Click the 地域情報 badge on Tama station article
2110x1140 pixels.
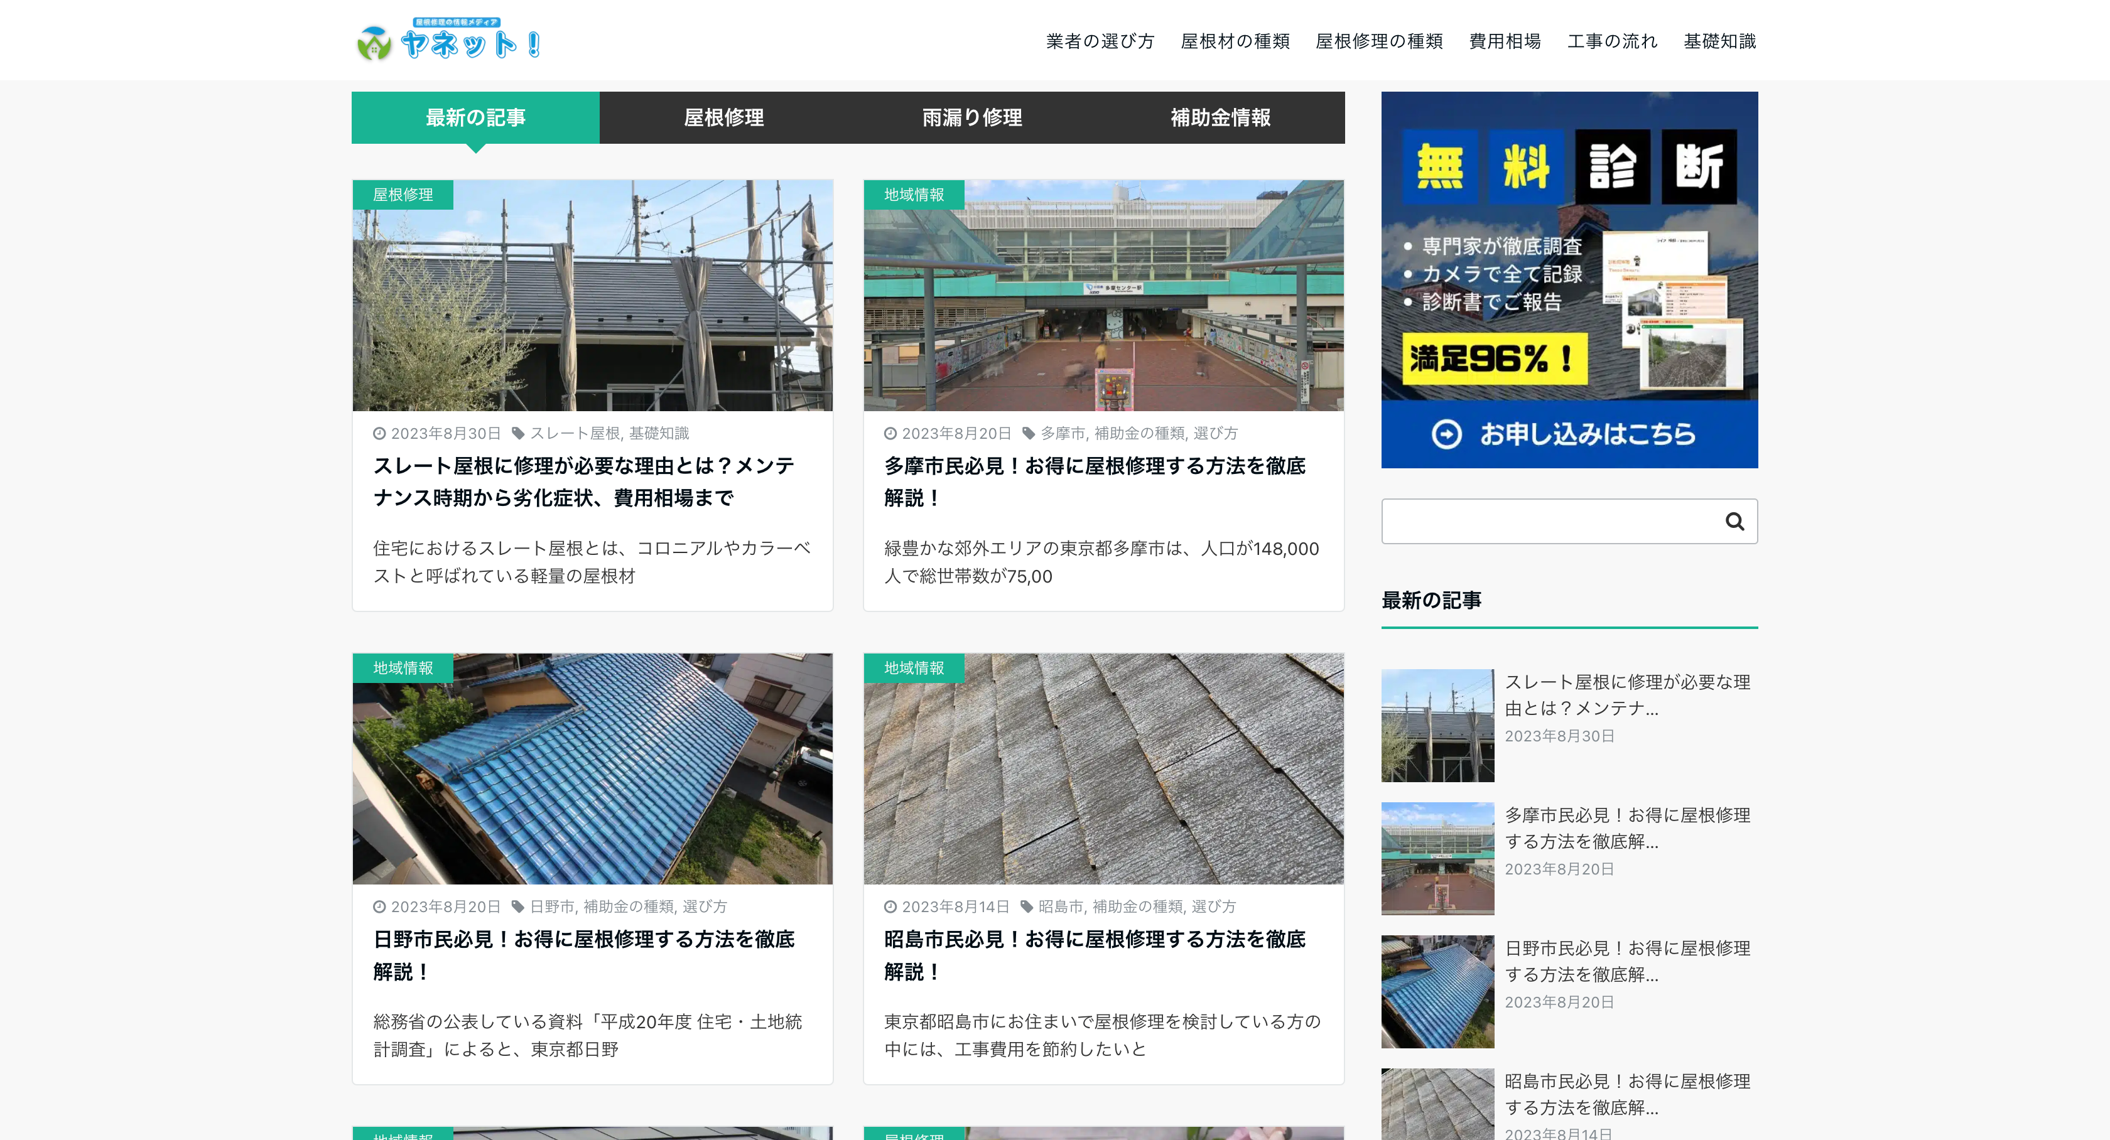913,195
